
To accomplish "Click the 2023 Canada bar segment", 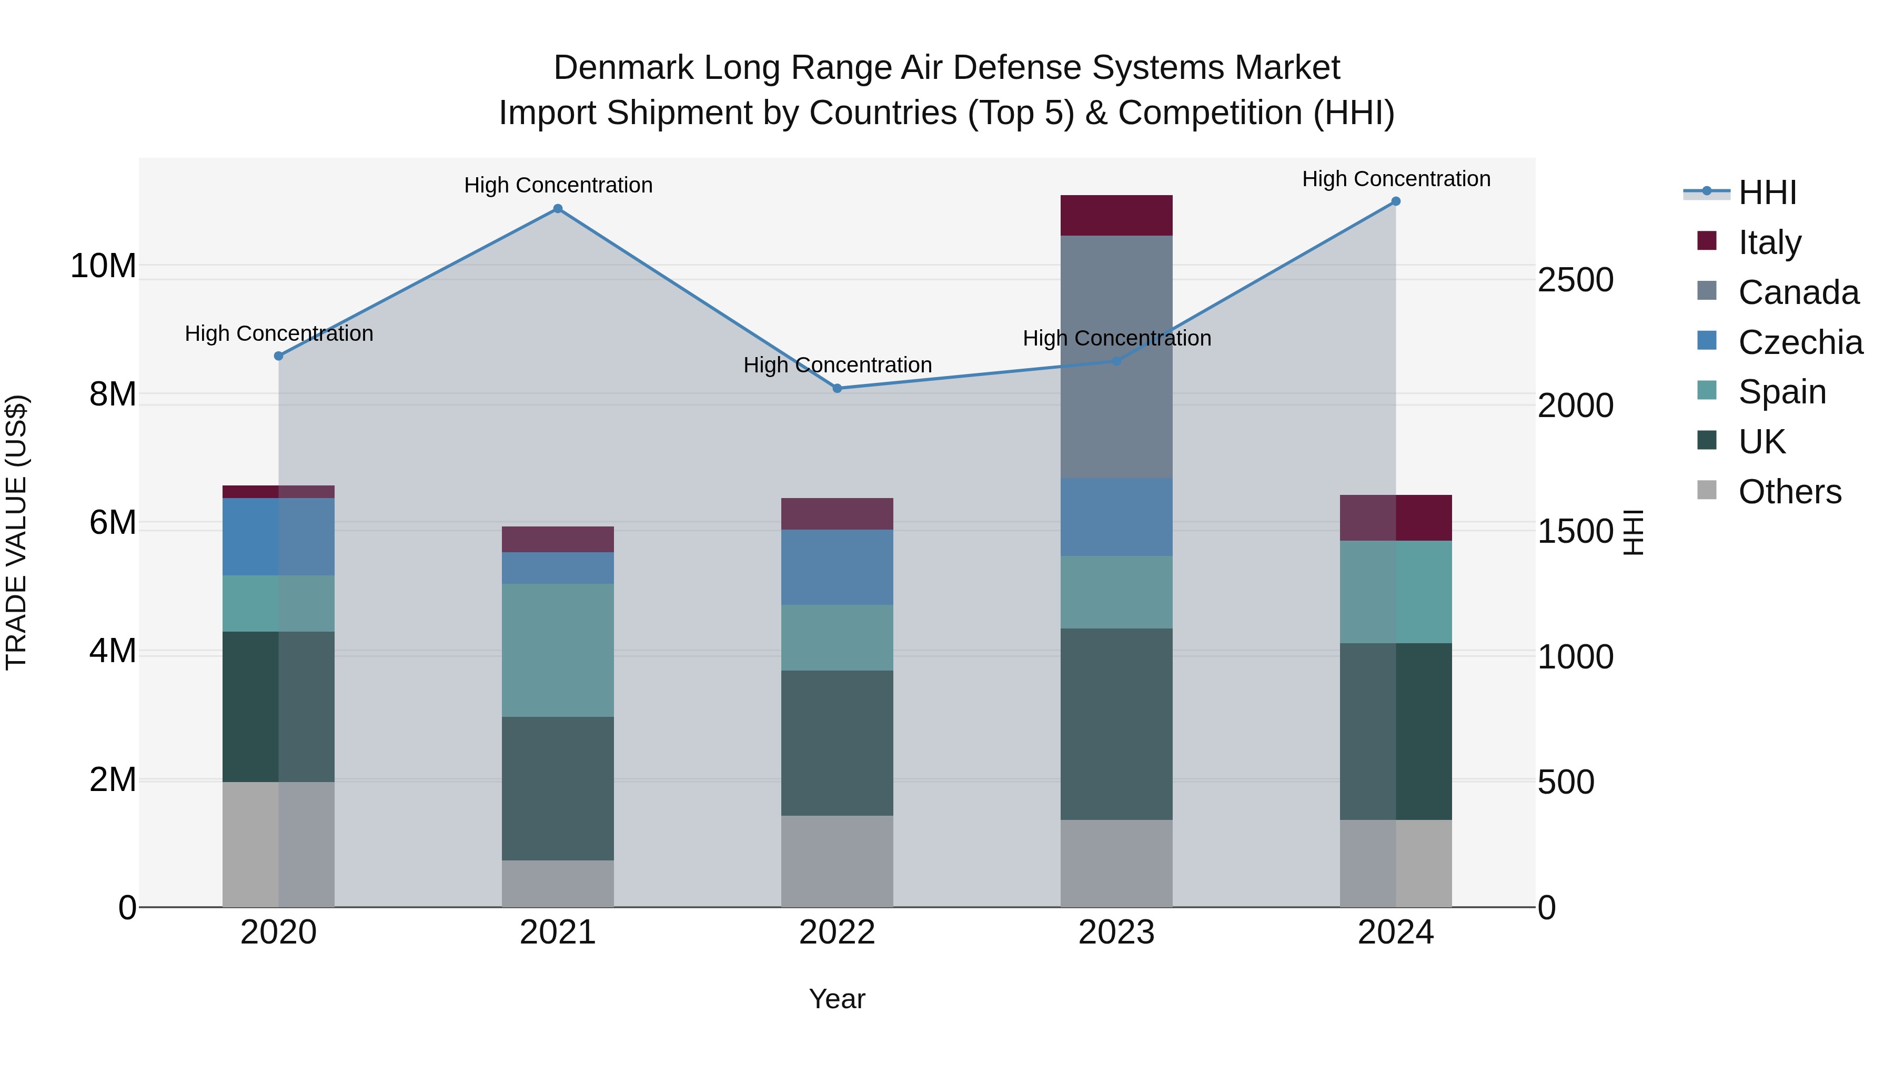I will click(1117, 357).
